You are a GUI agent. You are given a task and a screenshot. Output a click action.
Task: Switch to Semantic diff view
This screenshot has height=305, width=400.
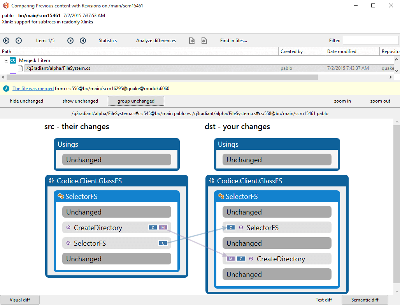tap(365, 300)
